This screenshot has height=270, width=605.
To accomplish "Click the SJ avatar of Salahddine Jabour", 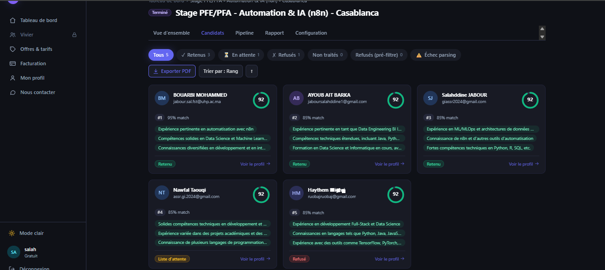I will (430, 98).
